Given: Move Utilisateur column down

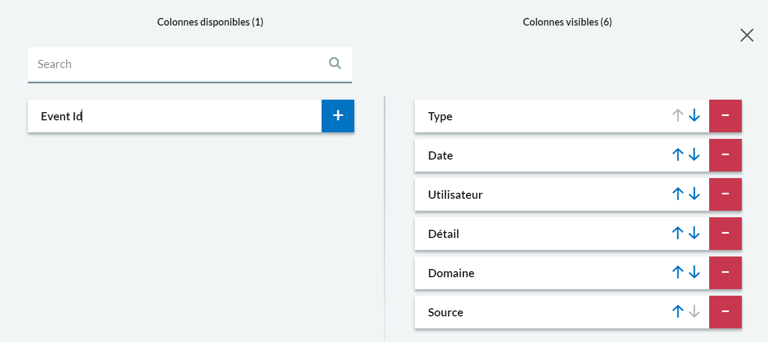Looking at the screenshot, I should point(694,194).
